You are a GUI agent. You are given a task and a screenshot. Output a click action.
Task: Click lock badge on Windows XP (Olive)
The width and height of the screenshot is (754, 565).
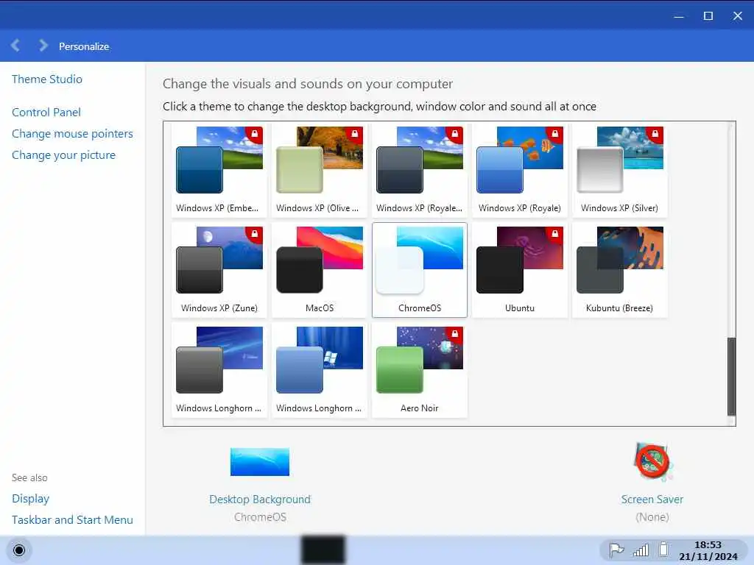coord(354,135)
